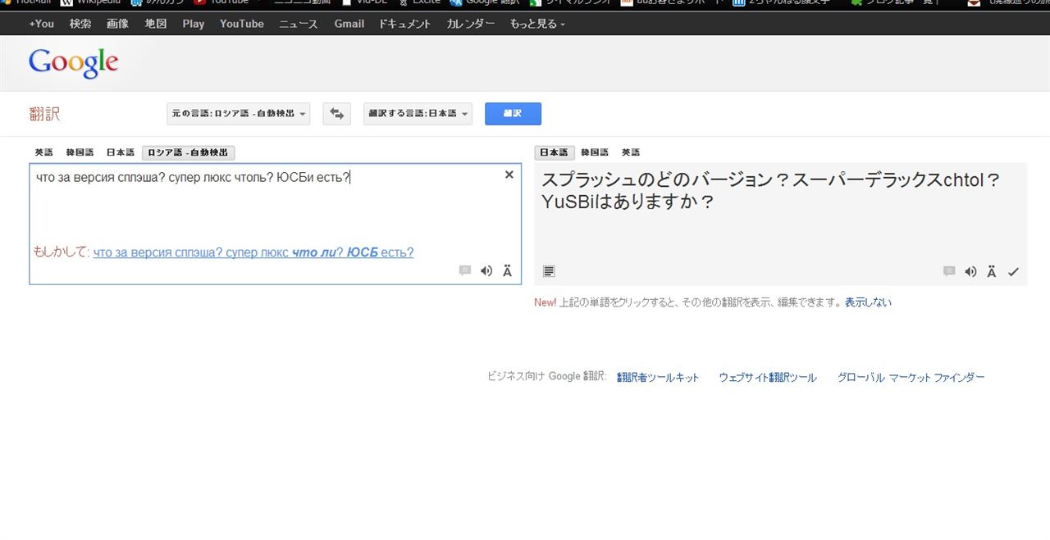1050x540 pixels.
Task: Open 画像 in the Google bar
Action: (117, 24)
